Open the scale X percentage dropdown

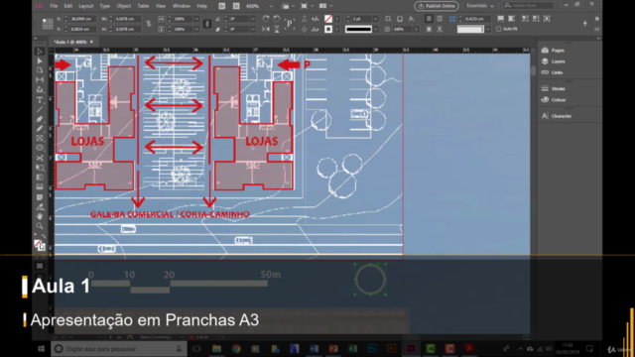pos(196,19)
